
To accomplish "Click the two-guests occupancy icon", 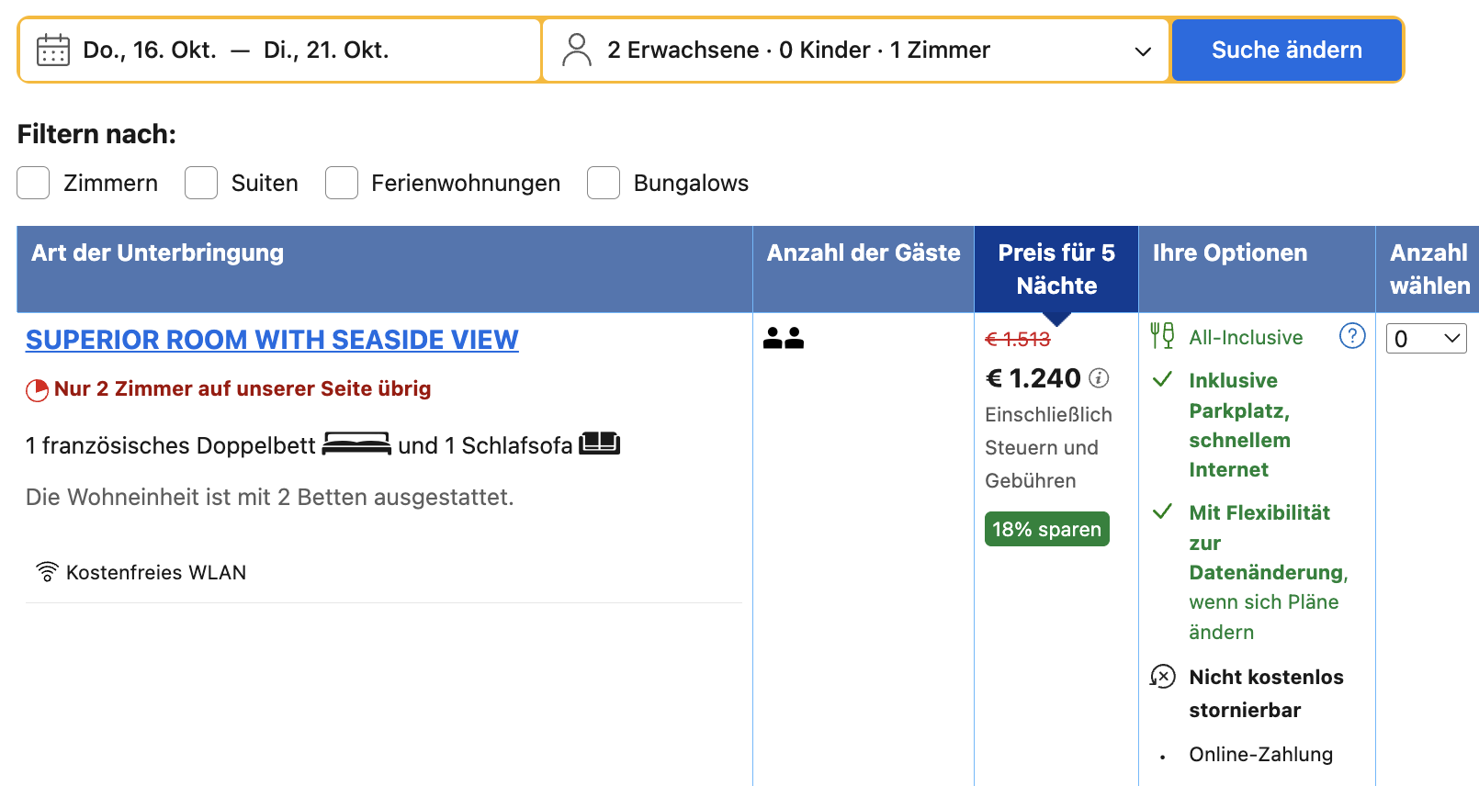I will [x=784, y=338].
